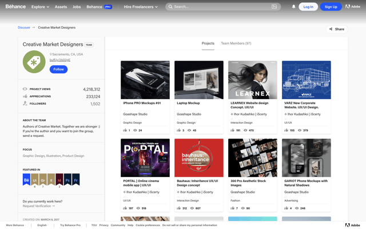
Task: Click Advertising category under GARIOT card
Action: [291, 200]
